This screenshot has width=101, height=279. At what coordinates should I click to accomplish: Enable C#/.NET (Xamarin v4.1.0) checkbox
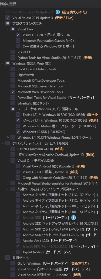pos(13,149)
